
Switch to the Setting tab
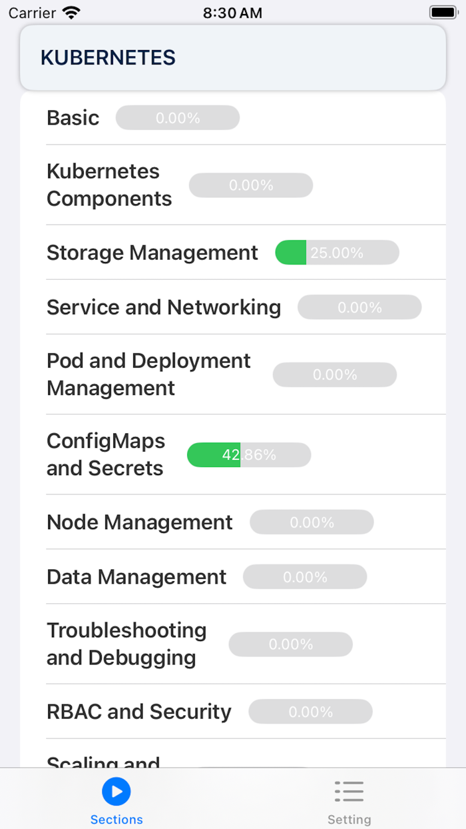pyautogui.click(x=349, y=800)
